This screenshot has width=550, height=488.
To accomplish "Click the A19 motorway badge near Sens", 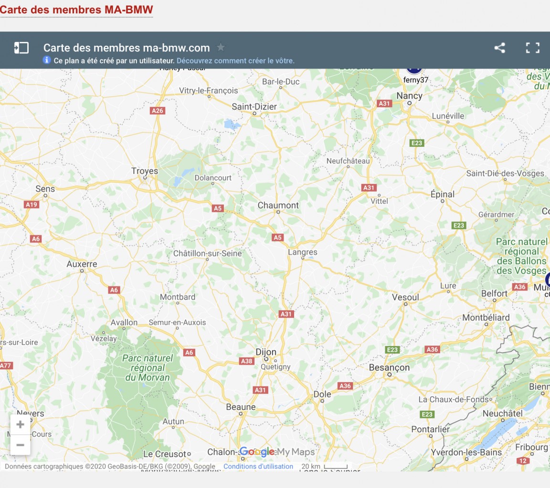I will tap(31, 204).
